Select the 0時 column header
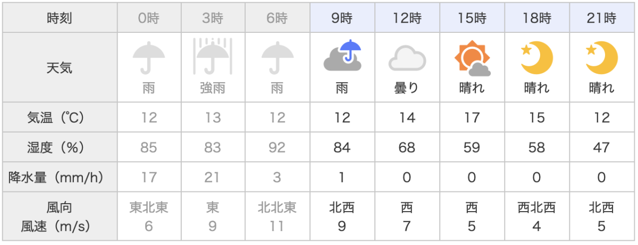The width and height of the screenshot is (638, 245). coord(148,19)
